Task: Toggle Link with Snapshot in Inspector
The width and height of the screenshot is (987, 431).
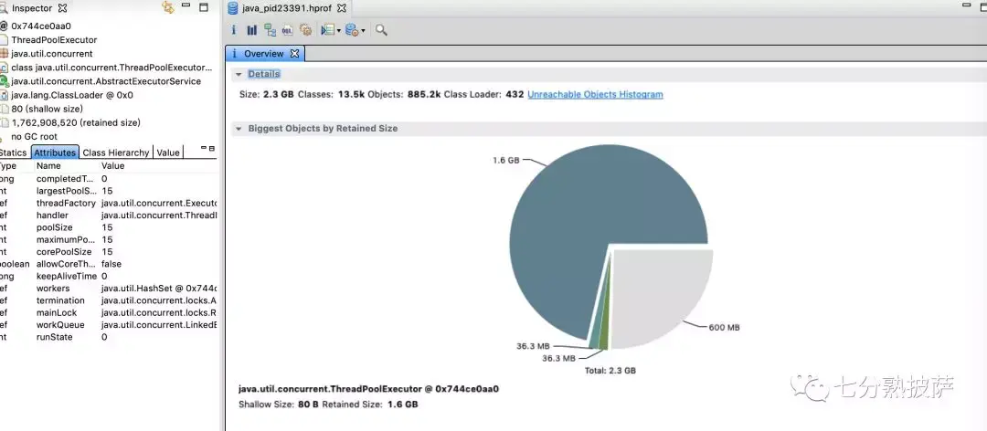Action: 167,7
